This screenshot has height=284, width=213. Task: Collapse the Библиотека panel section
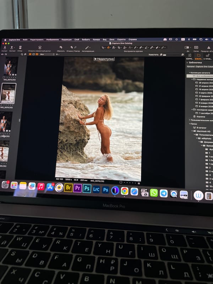coord(187,62)
